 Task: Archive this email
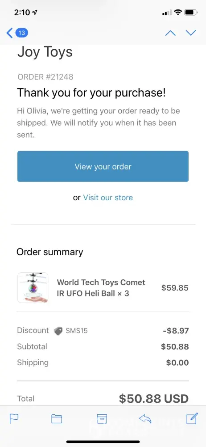(102, 418)
